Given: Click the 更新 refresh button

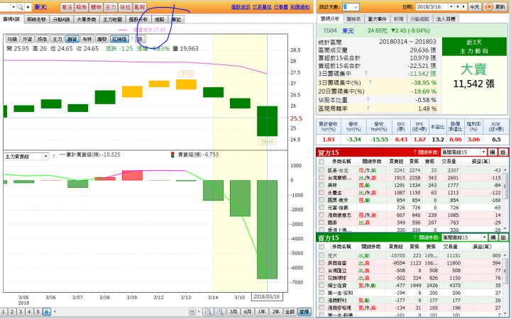Looking at the screenshot, I should pos(495,7).
